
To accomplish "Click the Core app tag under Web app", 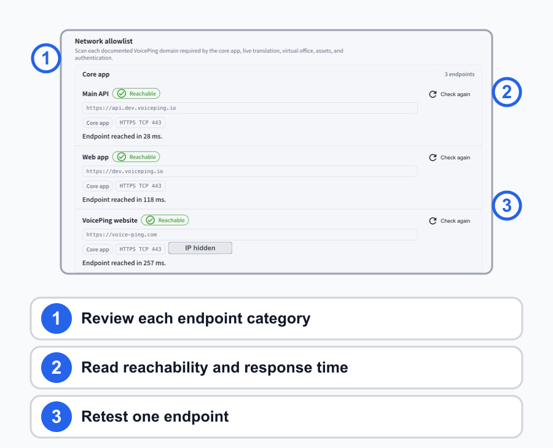I will tap(98, 186).
